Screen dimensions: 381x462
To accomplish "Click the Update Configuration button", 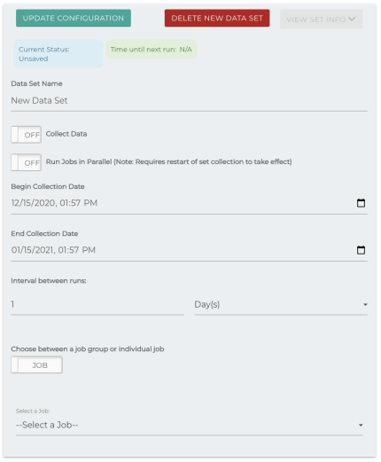I will click(74, 18).
